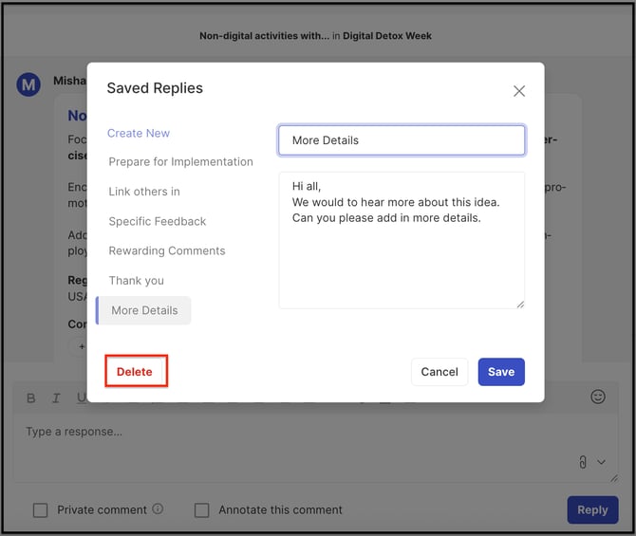Click Cancel in Saved Replies dialog
The width and height of the screenshot is (636, 536).
coord(440,372)
